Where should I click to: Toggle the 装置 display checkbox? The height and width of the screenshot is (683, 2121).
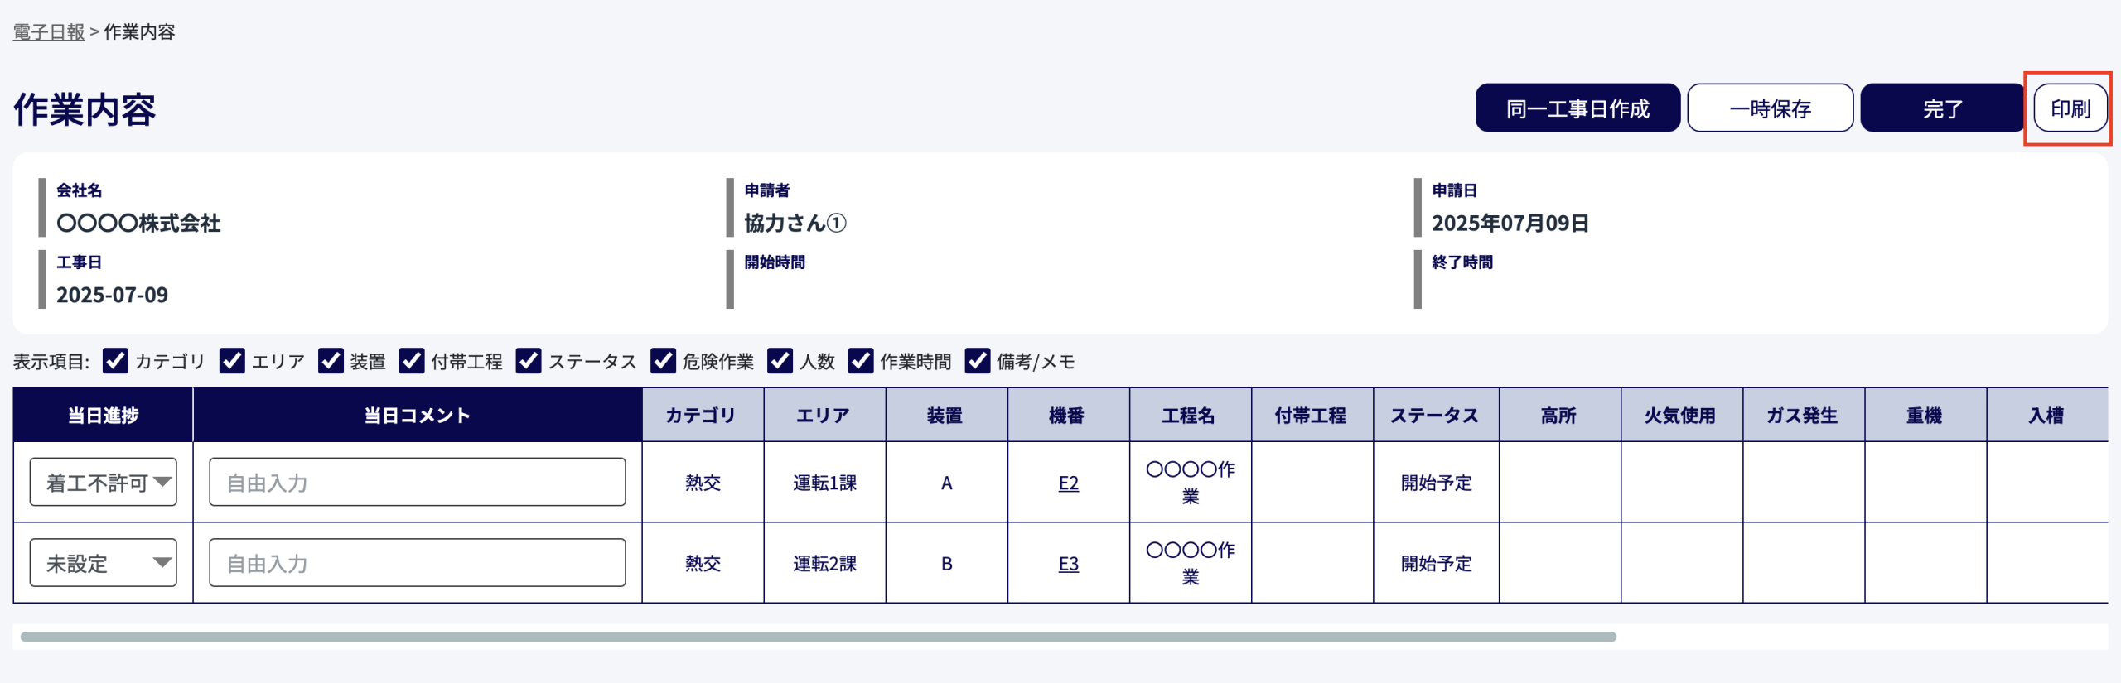point(331,361)
